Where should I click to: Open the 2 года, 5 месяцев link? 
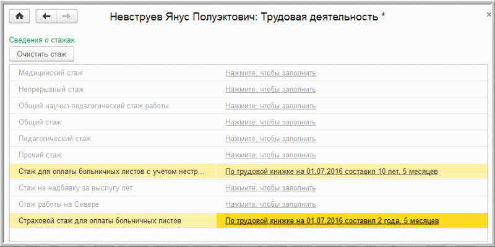[x=332, y=221]
